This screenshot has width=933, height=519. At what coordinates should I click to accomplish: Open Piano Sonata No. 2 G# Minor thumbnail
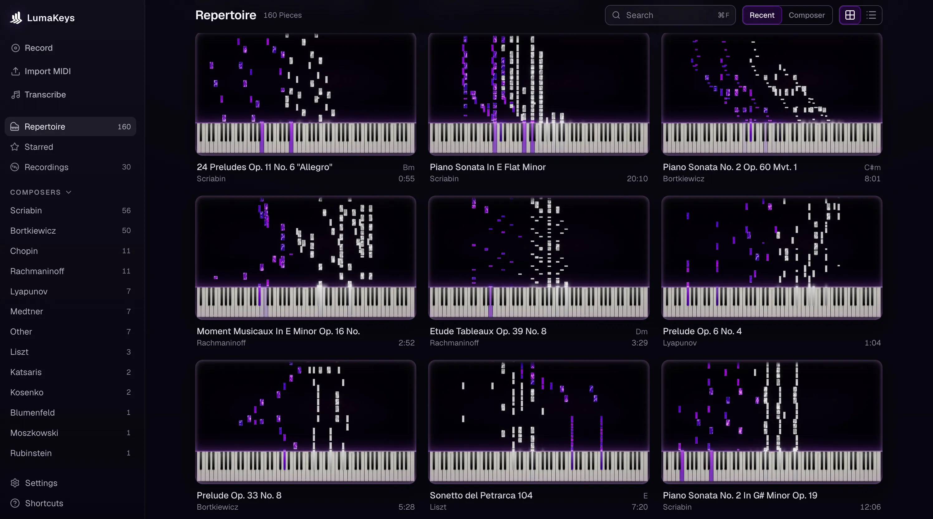772,422
